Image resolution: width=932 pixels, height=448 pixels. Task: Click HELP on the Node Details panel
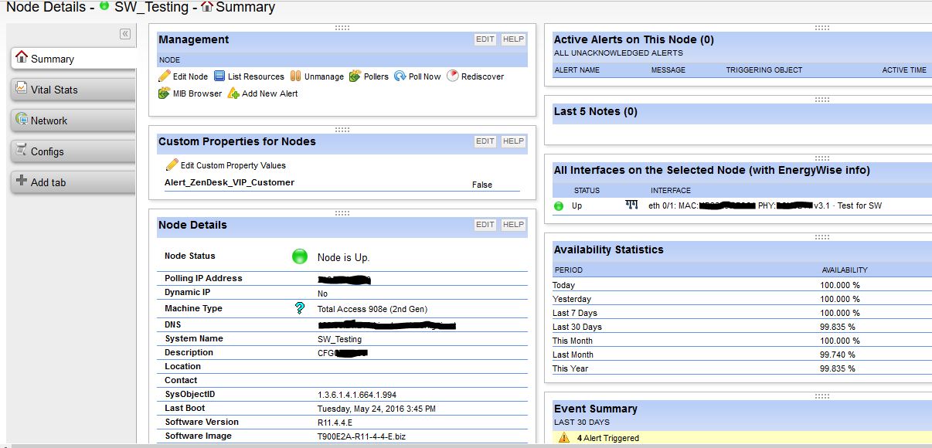click(x=513, y=225)
